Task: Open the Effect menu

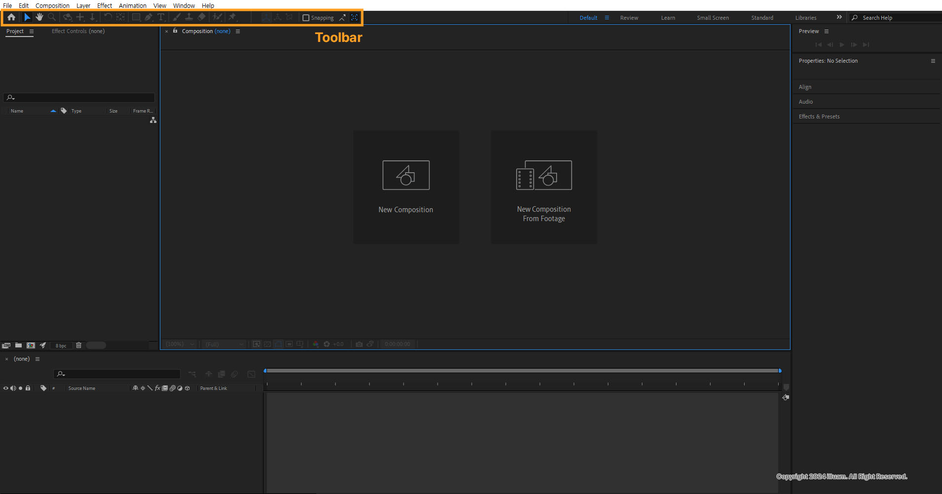Action: point(105,5)
